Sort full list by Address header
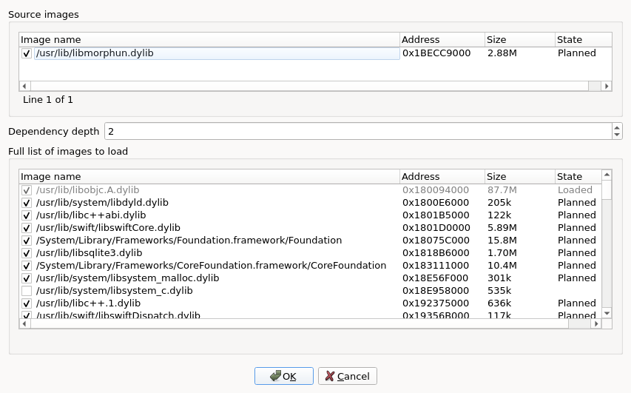 tap(442, 176)
